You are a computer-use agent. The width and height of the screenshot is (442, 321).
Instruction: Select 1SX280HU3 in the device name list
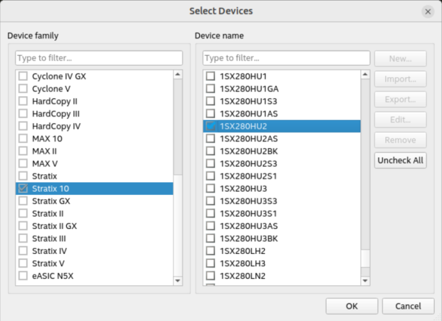pos(243,188)
